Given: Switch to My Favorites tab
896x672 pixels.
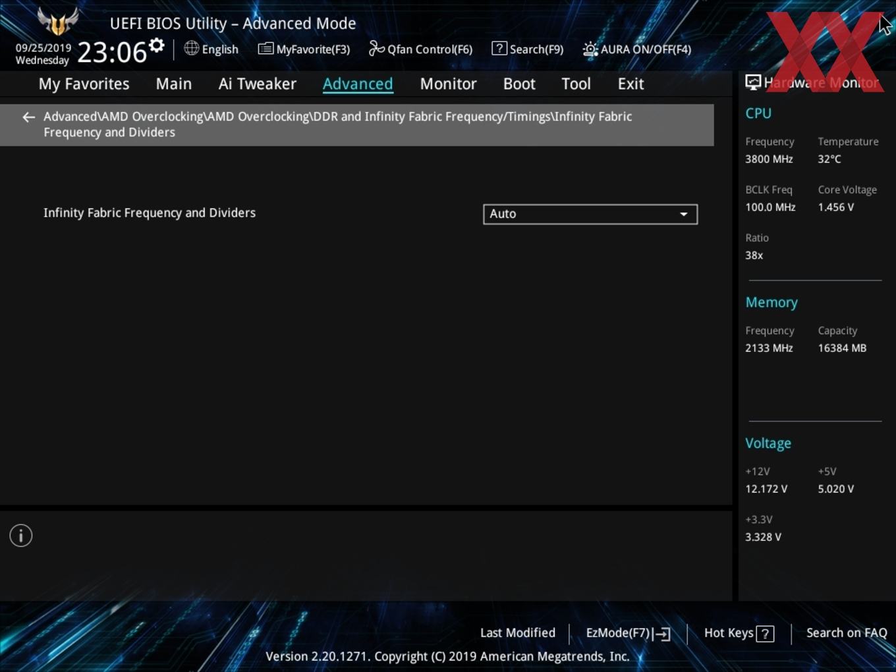Looking at the screenshot, I should 84,84.
